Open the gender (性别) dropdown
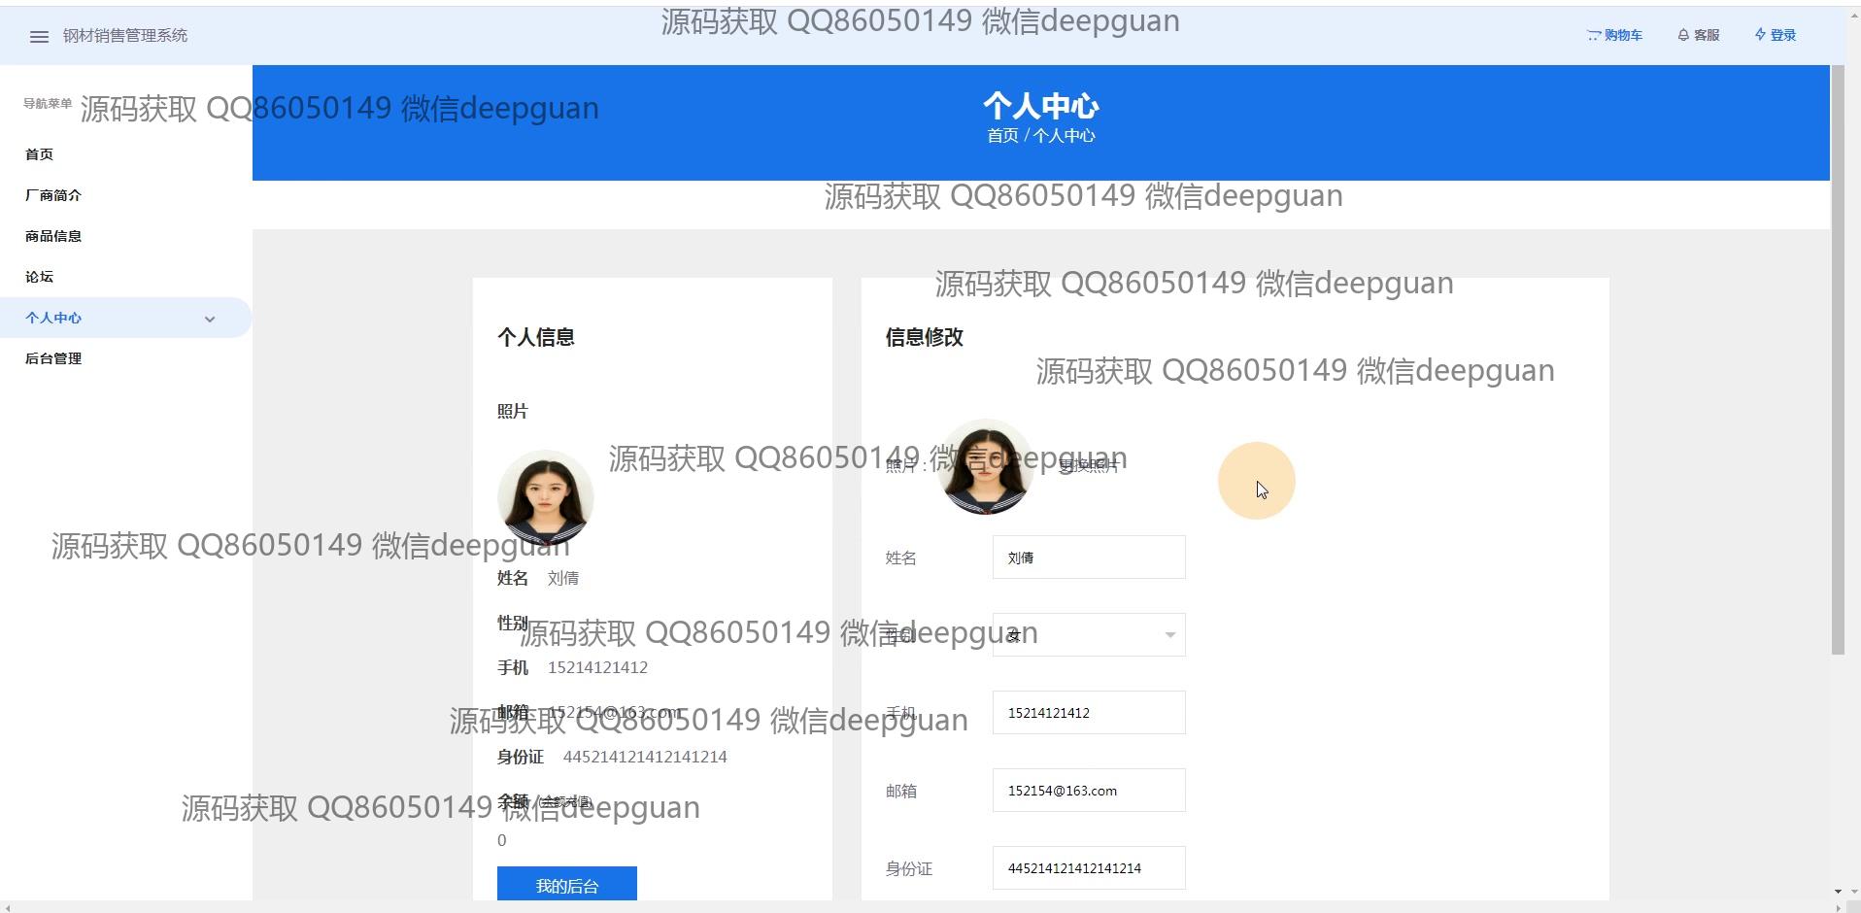The width and height of the screenshot is (1861, 913). coord(1078,635)
